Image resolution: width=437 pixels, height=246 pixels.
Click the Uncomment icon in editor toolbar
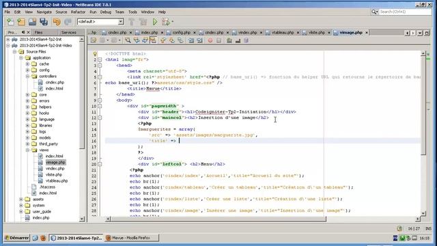tap(238, 40)
